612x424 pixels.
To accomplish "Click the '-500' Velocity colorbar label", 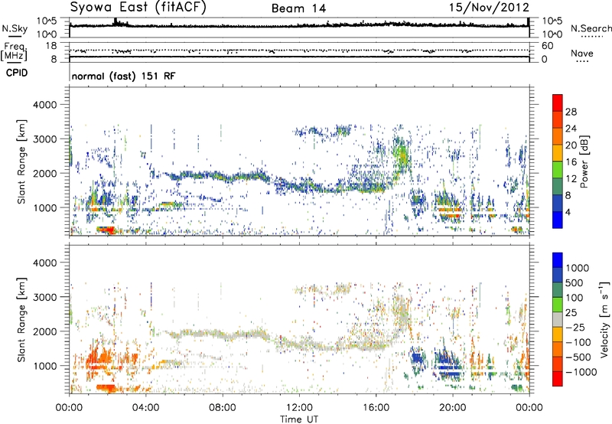I will click(578, 357).
